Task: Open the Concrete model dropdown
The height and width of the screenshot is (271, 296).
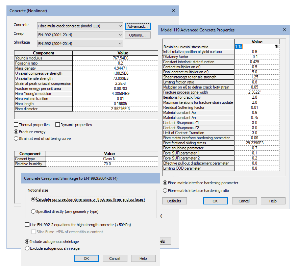Action: point(121,26)
